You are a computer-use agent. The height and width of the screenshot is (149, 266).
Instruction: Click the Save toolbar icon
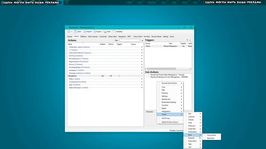(x=78, y=31)
